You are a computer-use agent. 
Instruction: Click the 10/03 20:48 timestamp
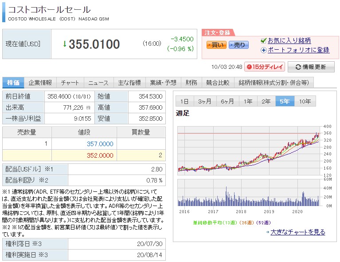coord(227,67)
